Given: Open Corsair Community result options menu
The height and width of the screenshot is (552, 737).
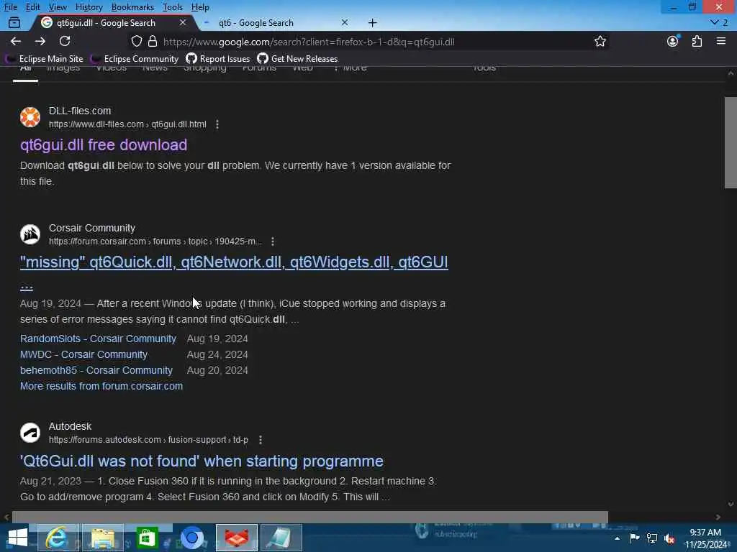Looking at the screenshot, I should (273, 241).
